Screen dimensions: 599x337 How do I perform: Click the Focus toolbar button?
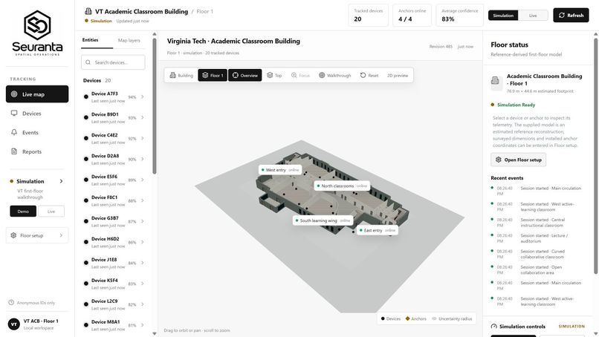300,75
